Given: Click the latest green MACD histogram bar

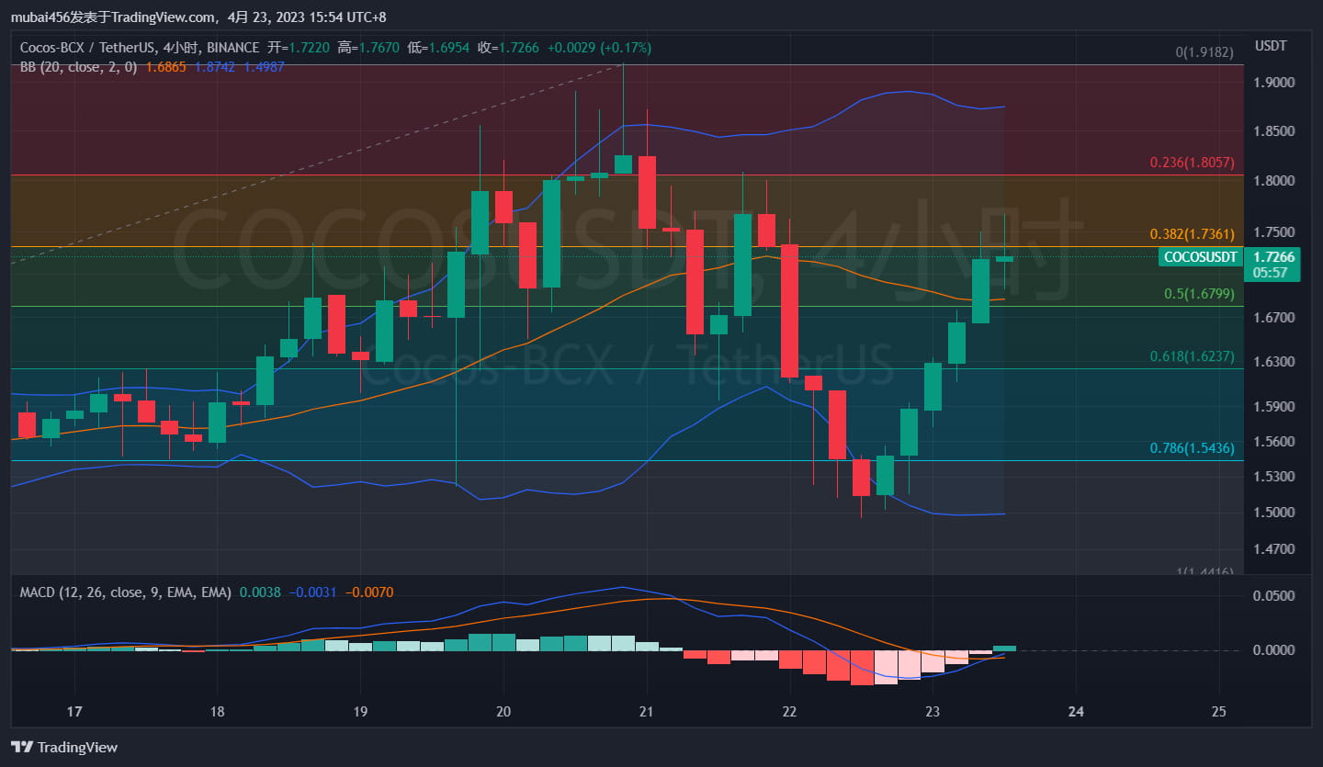Looking at the screenshot, I should tap(1004, 649).
